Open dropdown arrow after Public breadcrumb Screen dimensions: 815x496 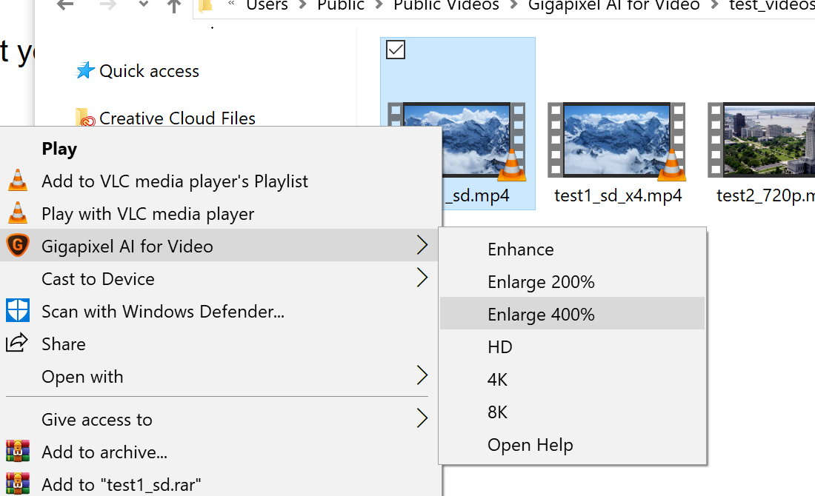(x=379, y=5)
